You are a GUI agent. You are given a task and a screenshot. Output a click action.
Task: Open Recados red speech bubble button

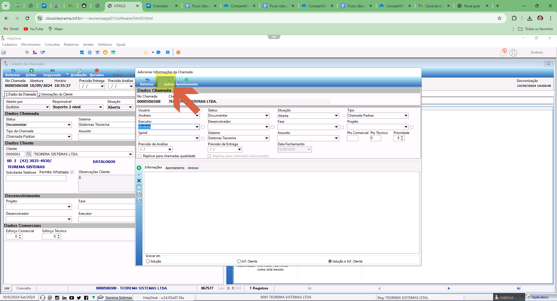point(97,73)
